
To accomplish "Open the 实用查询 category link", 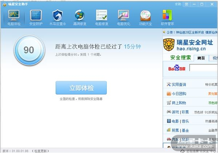I will [179, 84].
